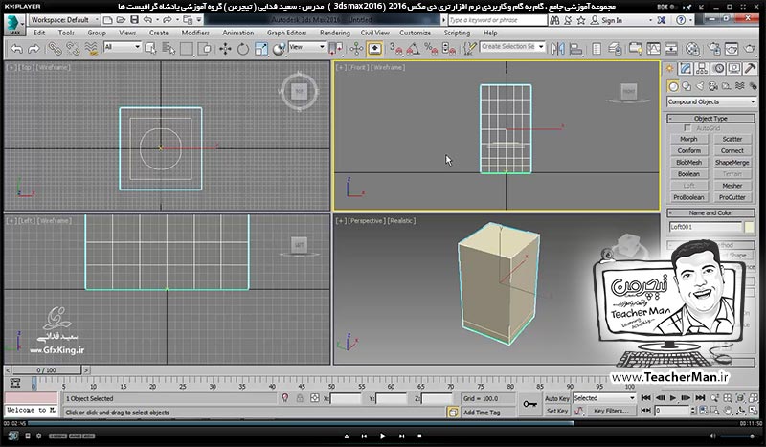This screenshot has width=766, height=447.
Task: Collapse the Name and Color rollout
Action: point(710,213)
